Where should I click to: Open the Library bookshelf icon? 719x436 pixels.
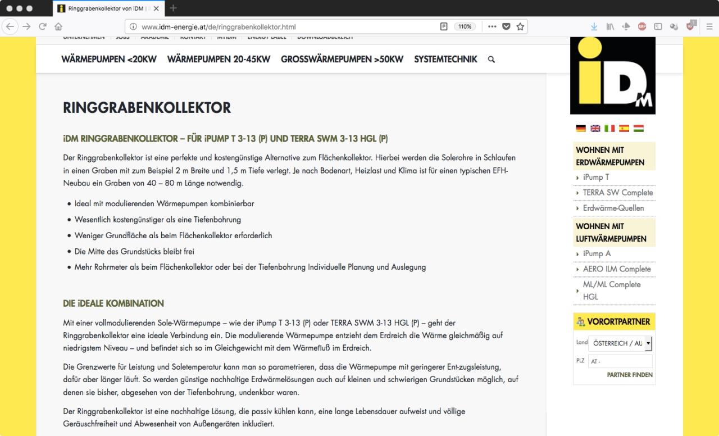[610, 26]
